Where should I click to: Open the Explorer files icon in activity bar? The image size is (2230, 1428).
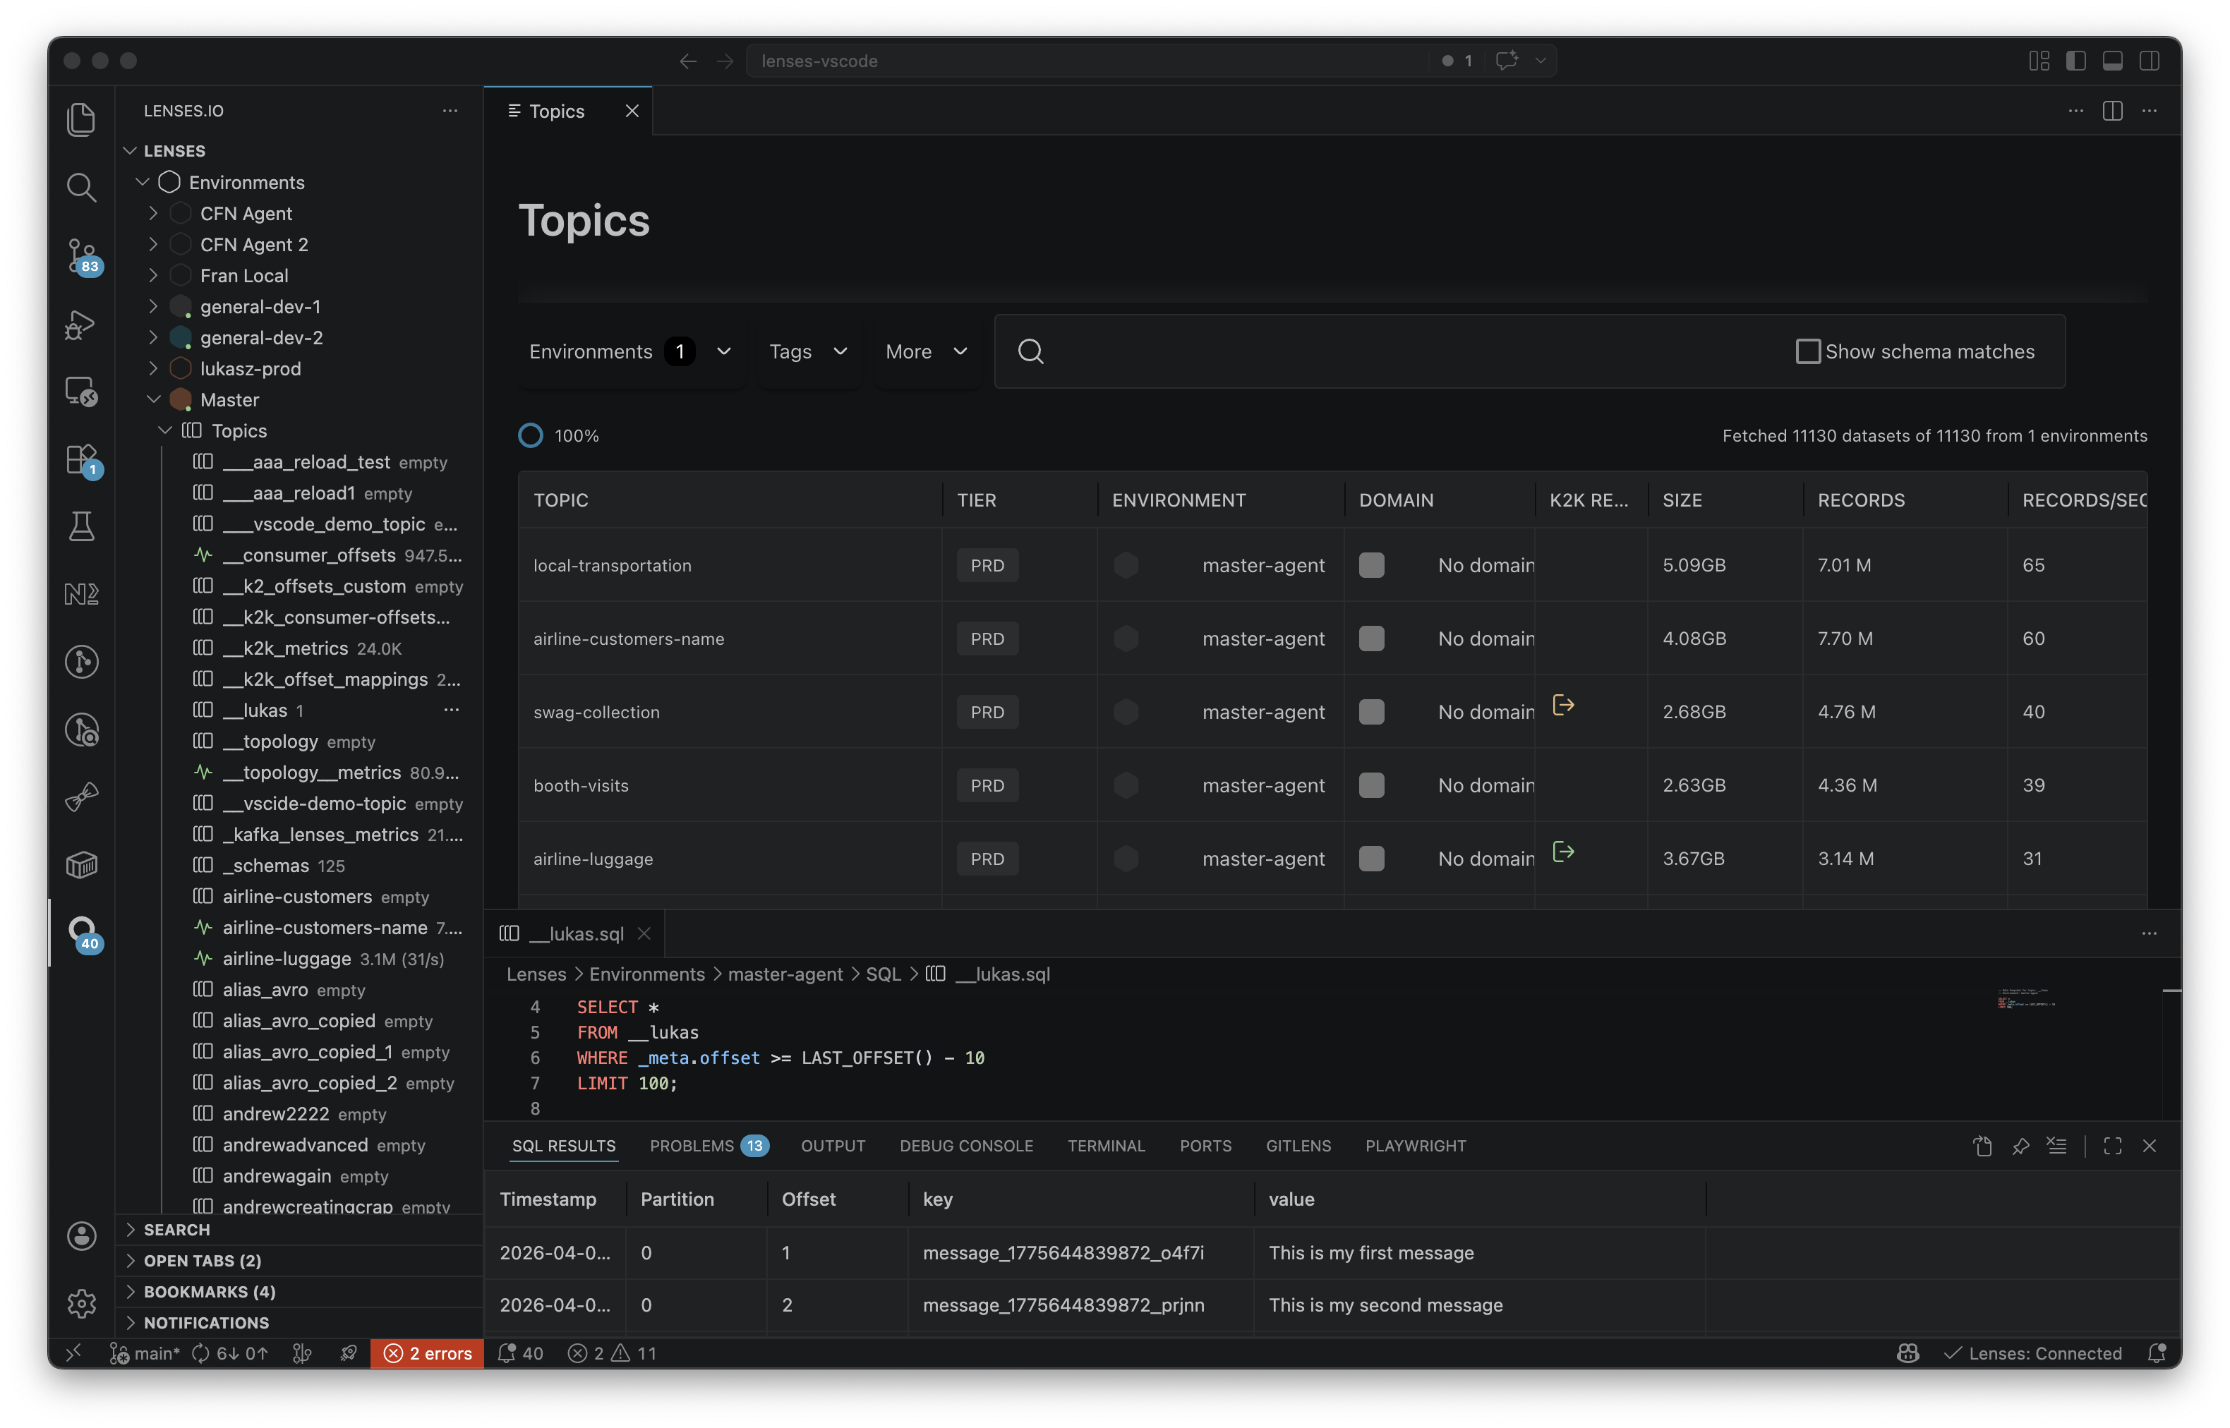[x=82, y=120]
